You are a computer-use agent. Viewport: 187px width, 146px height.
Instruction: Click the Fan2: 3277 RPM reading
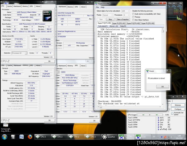(x=134, y=120)
